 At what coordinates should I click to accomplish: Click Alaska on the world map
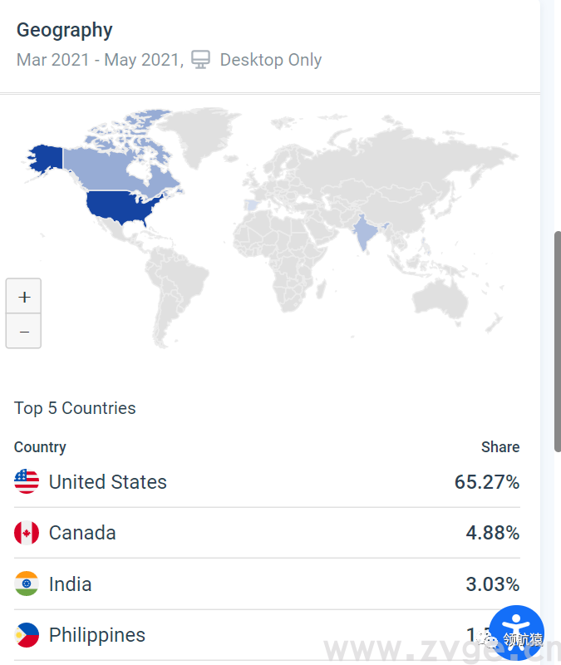[x=47, y=157]
